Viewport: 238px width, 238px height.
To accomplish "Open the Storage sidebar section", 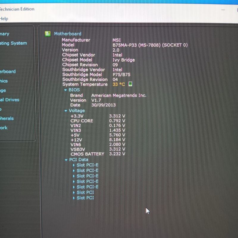I will (x=3, y=90).
